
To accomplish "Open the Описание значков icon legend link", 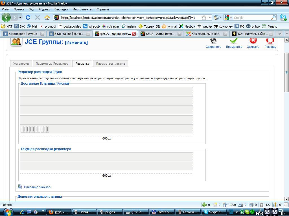I will [37, 187].
